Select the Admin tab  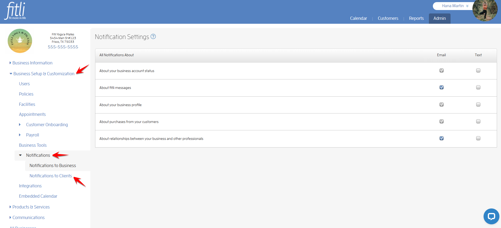(x=439, y=18)
